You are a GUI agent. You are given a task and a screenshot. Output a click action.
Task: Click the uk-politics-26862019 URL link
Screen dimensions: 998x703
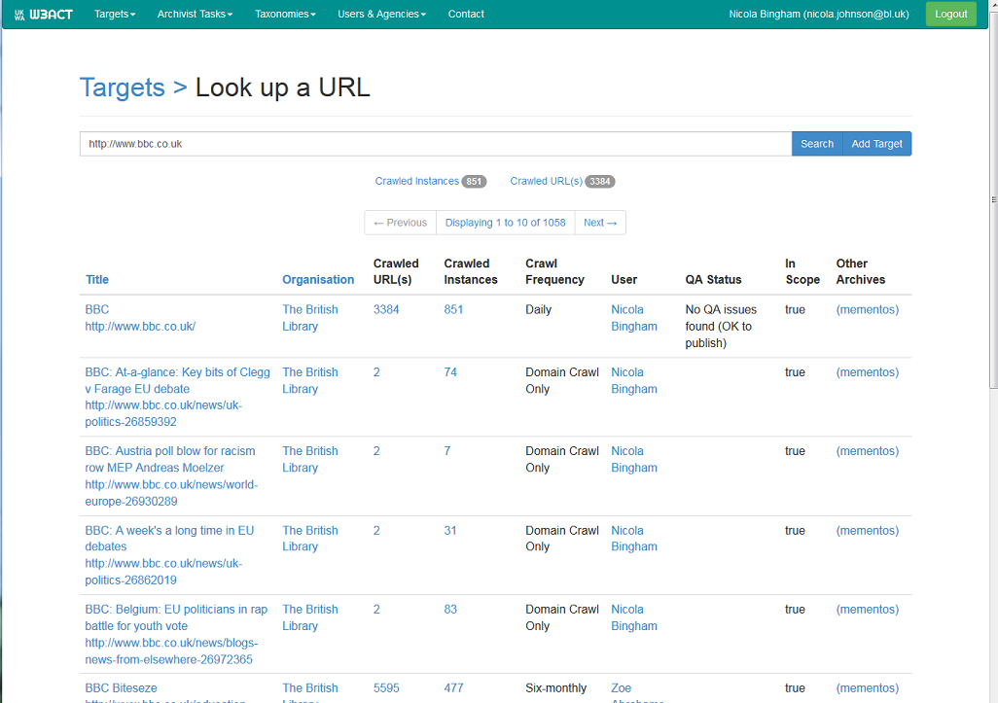[163, 572]
